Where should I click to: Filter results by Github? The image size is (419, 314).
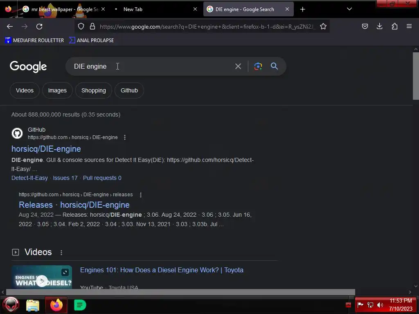129,90
